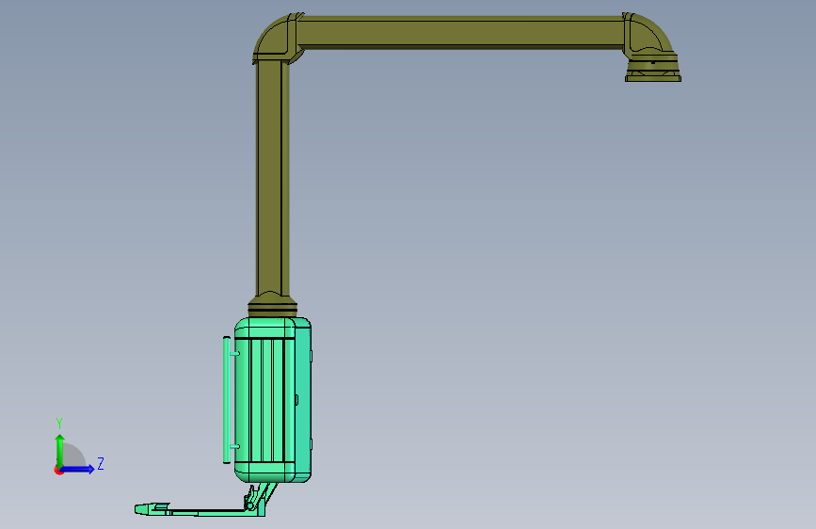Click the "Y" axis label

59,424
